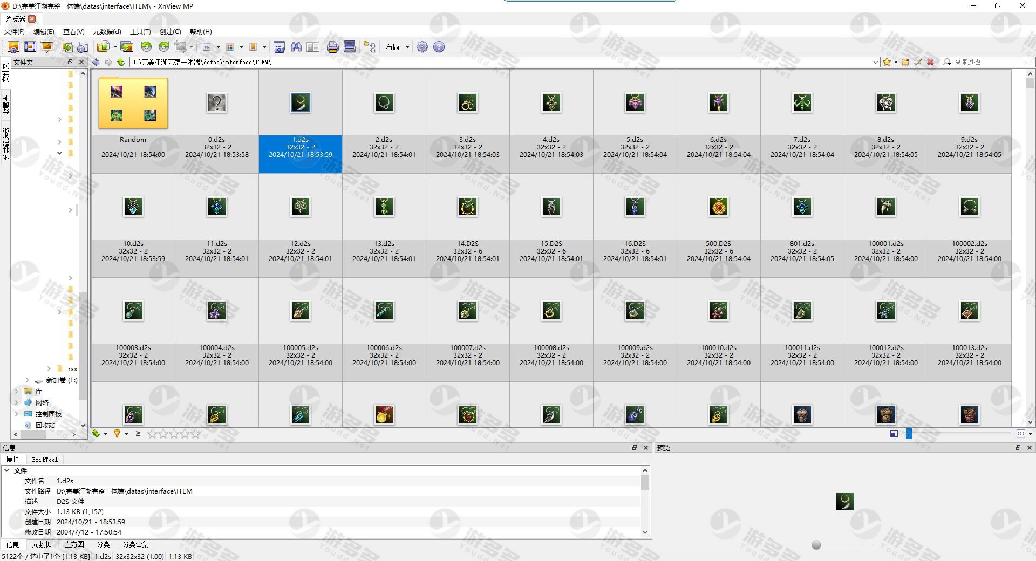Open address bar path history dropdown
Image resolution: width=1036 pixels, height=561 pixels.
point(875,62)
